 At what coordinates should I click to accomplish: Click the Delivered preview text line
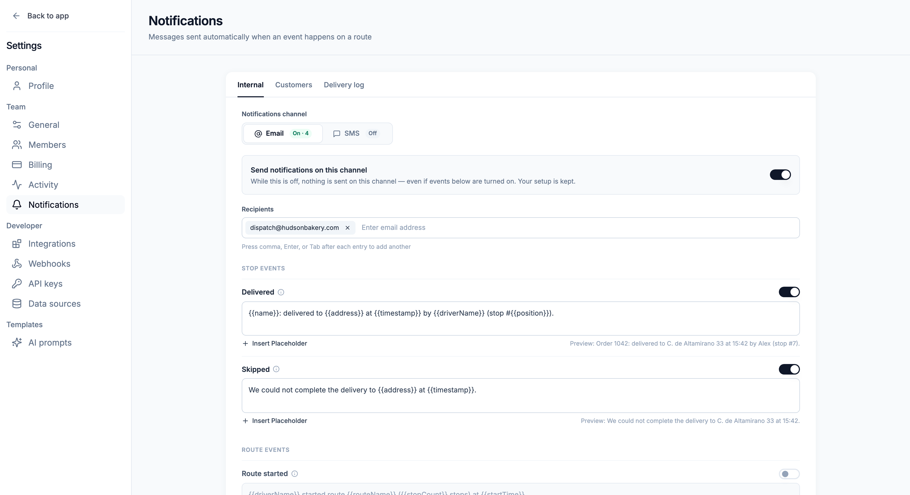click(x=685, y=343)
